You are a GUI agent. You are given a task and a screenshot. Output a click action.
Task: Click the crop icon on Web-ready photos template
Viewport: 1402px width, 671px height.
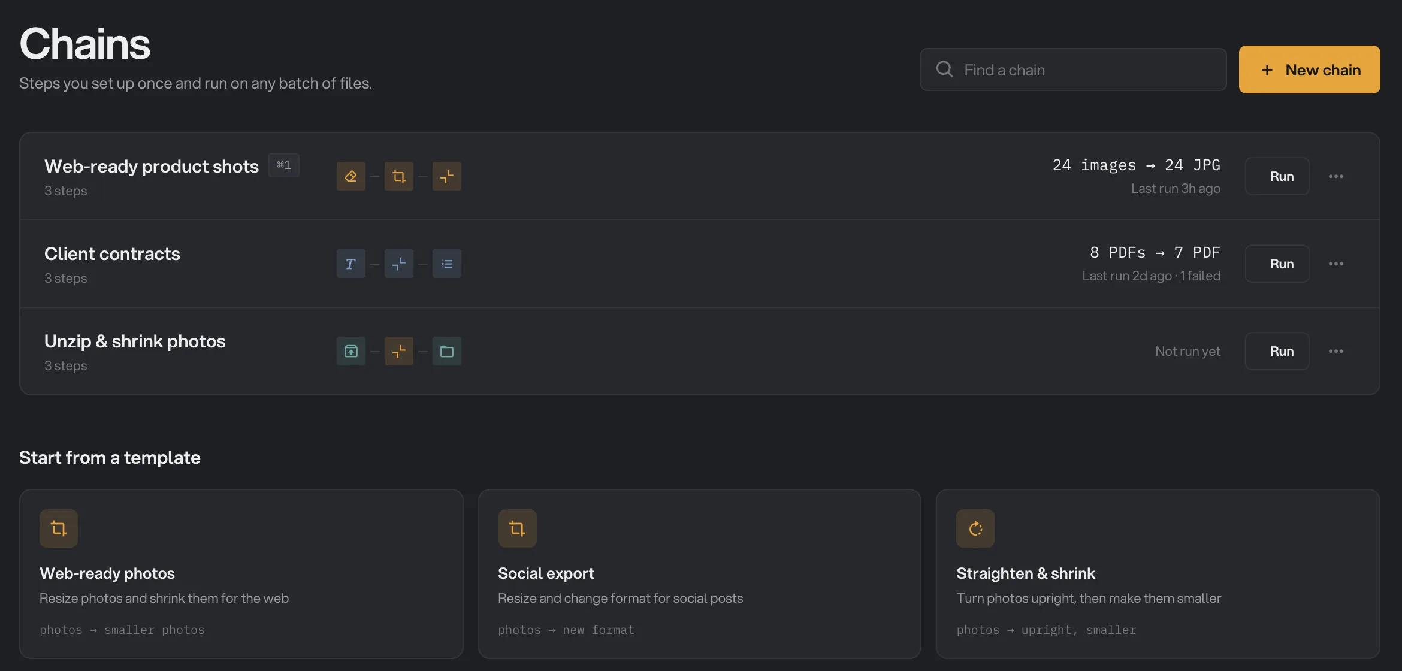tap(59, 528)
